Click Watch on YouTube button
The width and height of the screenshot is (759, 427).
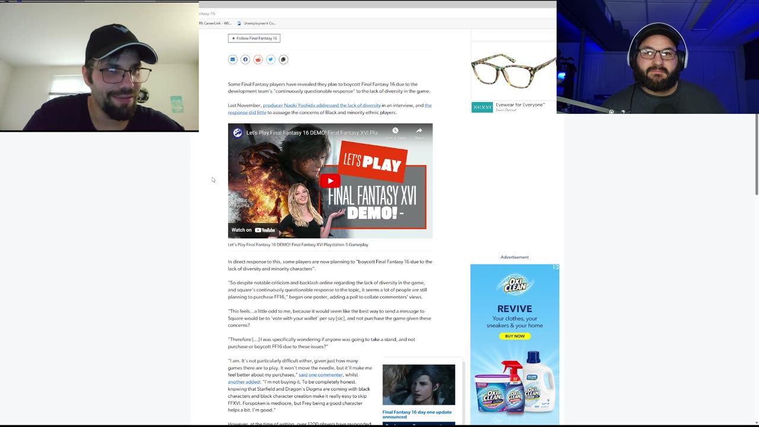[253, 230]
